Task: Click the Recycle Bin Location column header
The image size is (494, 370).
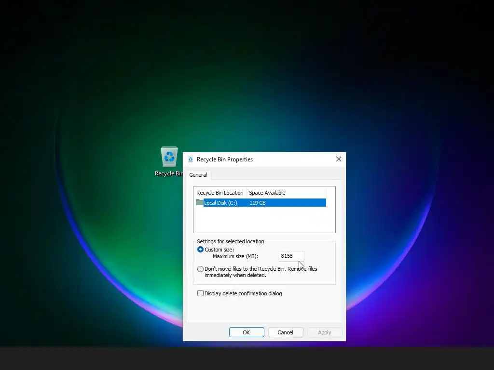Action: click(x=220, y=193)
